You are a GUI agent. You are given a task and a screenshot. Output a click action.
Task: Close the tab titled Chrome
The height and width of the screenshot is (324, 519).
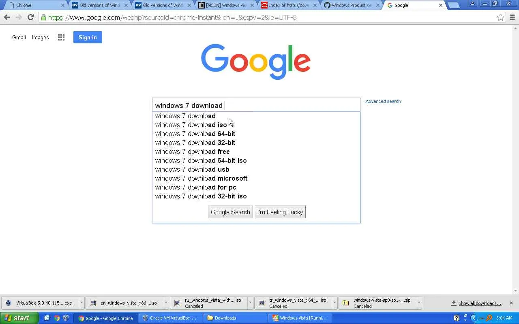pos(63,5)
